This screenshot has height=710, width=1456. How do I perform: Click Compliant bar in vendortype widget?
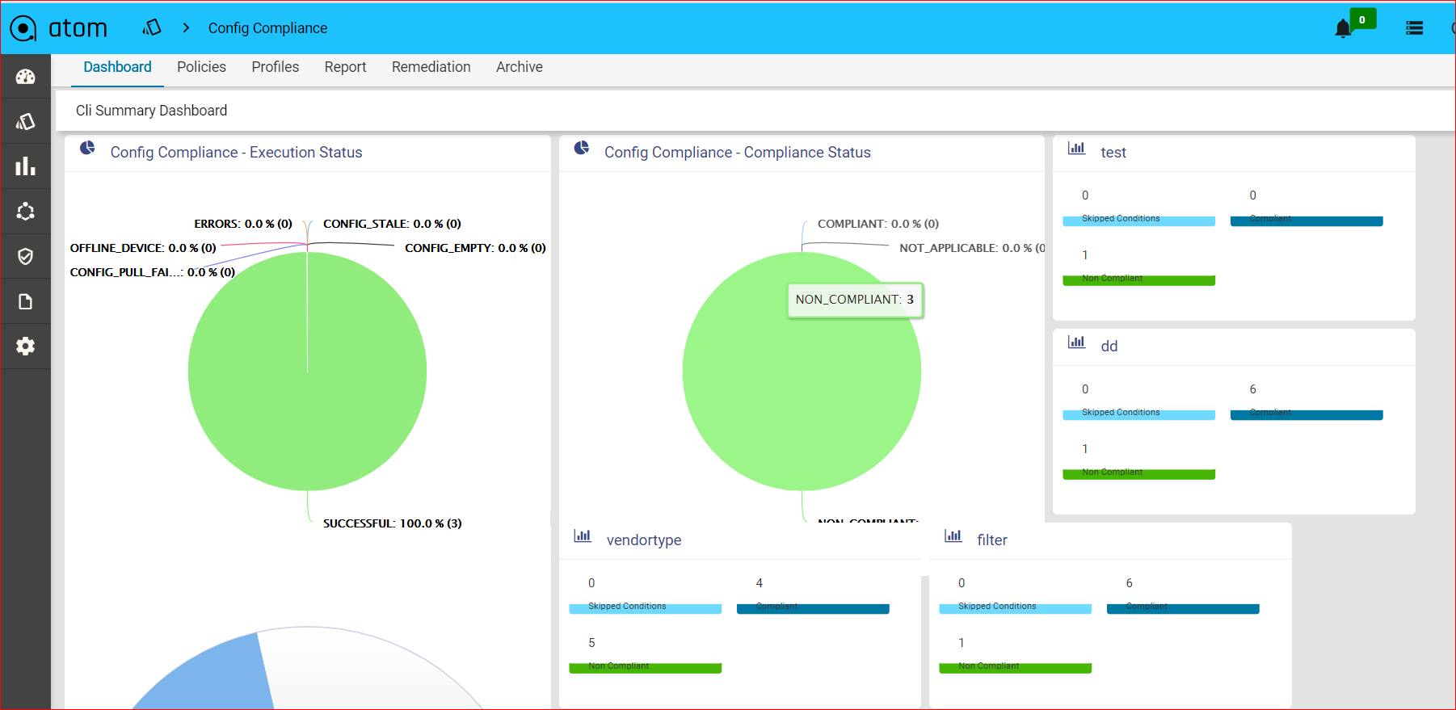point(813,608)
